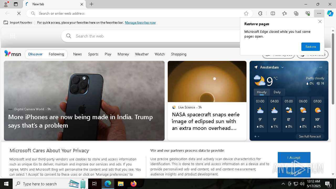Viewport: 336px width, 189px height.
Task: Open the MSN apps grid launcher
Action: pyautogui.click(x=13, y=36)
